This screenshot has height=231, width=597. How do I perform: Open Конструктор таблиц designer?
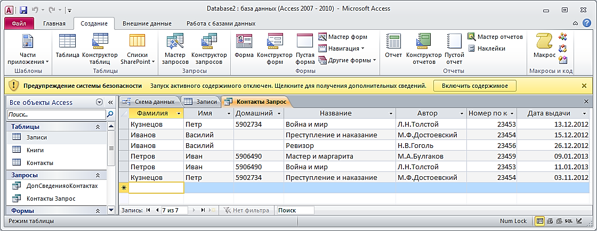click(x=100, y=48)
